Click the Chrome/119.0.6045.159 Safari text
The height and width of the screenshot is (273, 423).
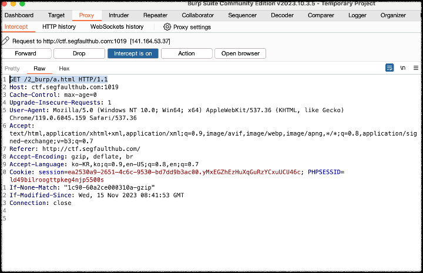(x=73, y=118)
